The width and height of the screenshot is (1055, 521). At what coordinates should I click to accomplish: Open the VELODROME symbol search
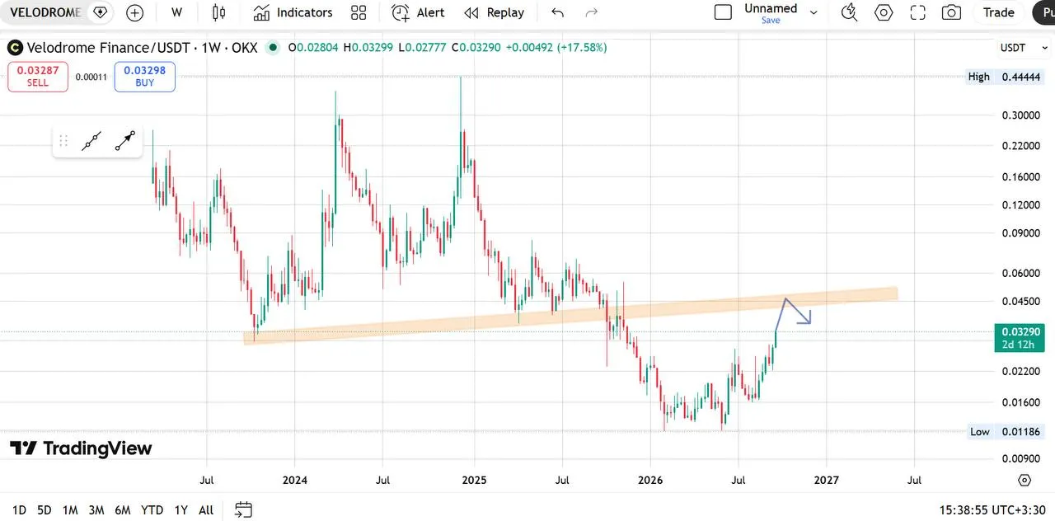pyautogui.click(x=45, y=12)
